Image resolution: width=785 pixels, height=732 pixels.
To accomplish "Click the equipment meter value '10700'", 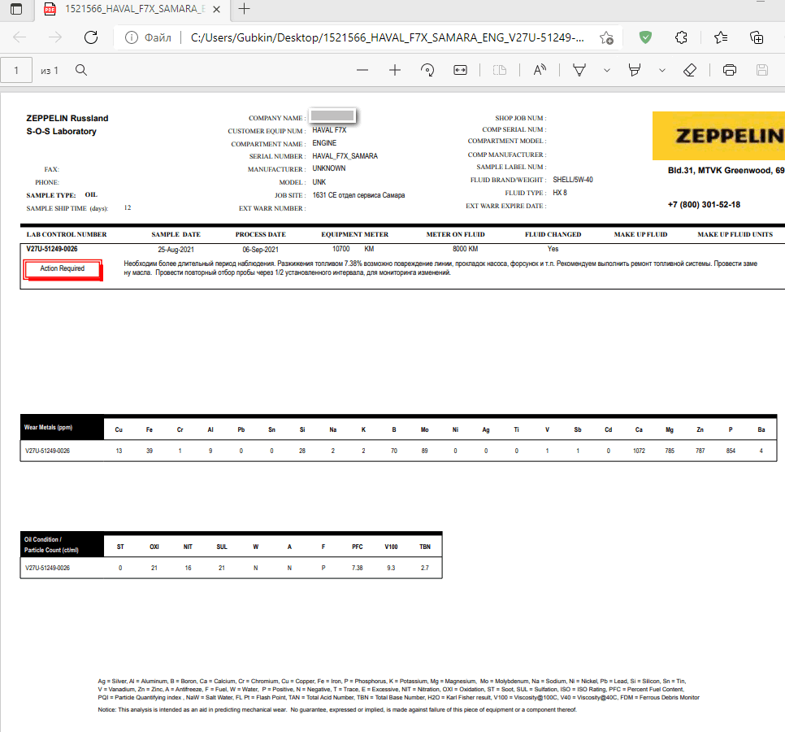I will (x=341, y=249).
